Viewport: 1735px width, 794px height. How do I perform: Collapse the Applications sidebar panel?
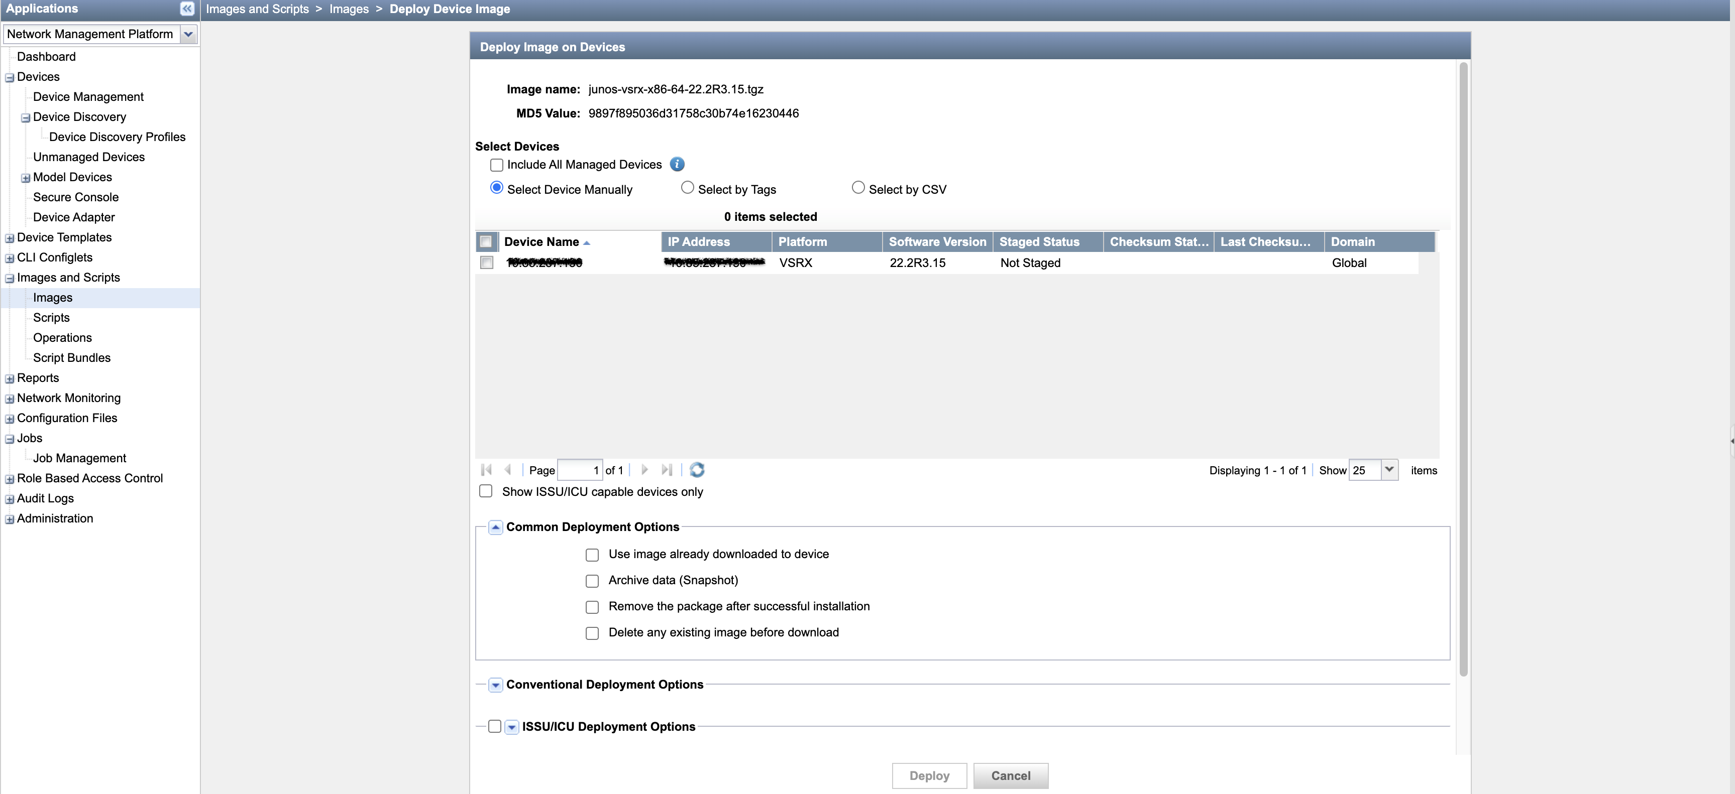pyautogui.click(x=187, y=9)
